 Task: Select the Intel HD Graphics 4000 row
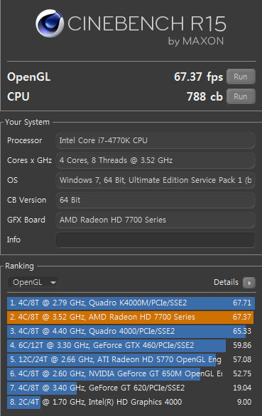point(131,403)
